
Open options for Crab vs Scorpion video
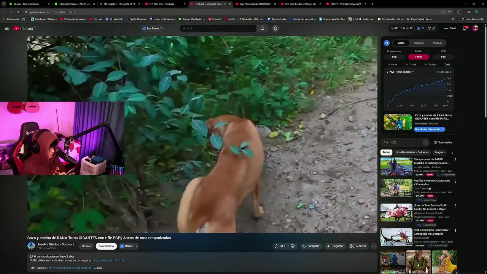pos(455,231)
